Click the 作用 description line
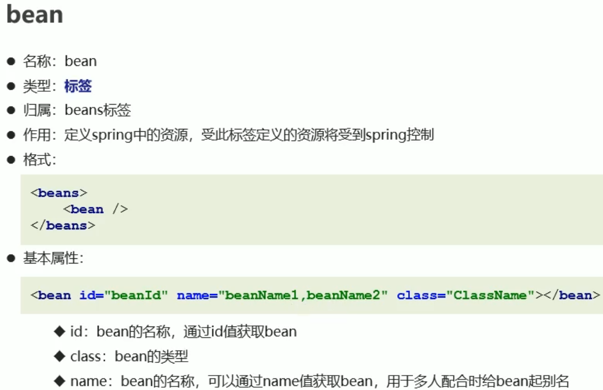 (x=228, y=135)
